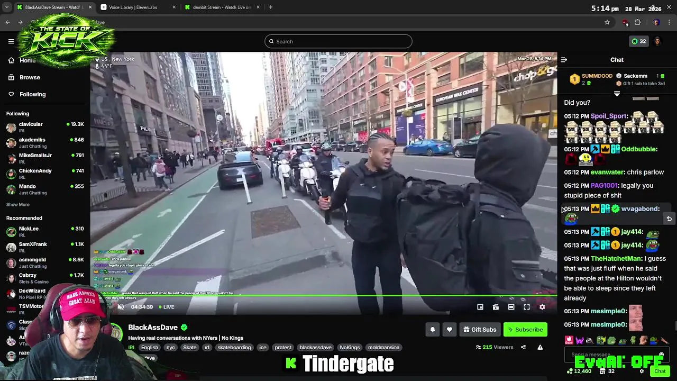Open the red extension with badge 9
This screenshot has height=381, width=677.
click(625, 22)
